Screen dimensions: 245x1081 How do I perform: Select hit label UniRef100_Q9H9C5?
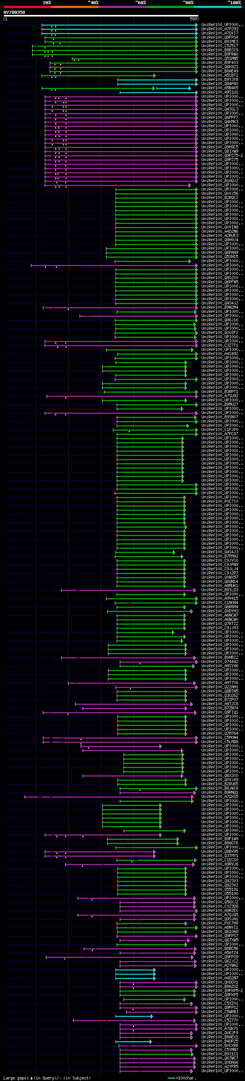pos(220,147)
